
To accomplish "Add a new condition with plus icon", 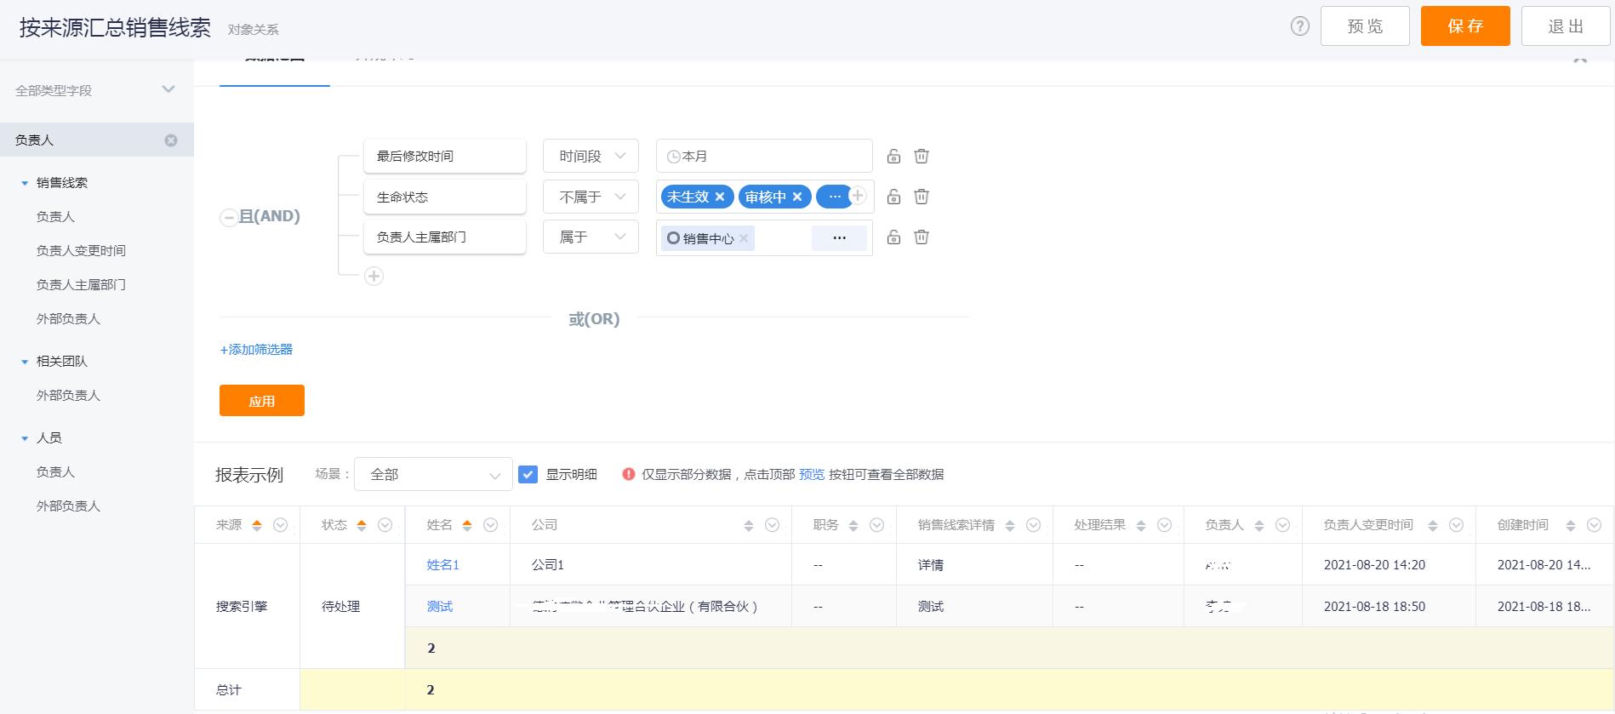I will 374,277.
